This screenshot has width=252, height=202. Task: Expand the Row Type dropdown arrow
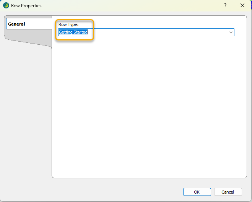[231, 32]
